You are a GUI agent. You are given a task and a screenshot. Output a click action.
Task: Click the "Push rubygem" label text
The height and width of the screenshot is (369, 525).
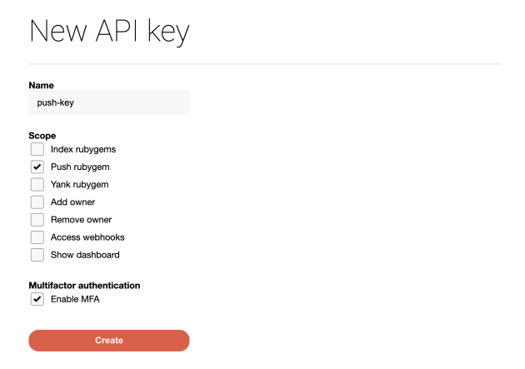point(80,167)
